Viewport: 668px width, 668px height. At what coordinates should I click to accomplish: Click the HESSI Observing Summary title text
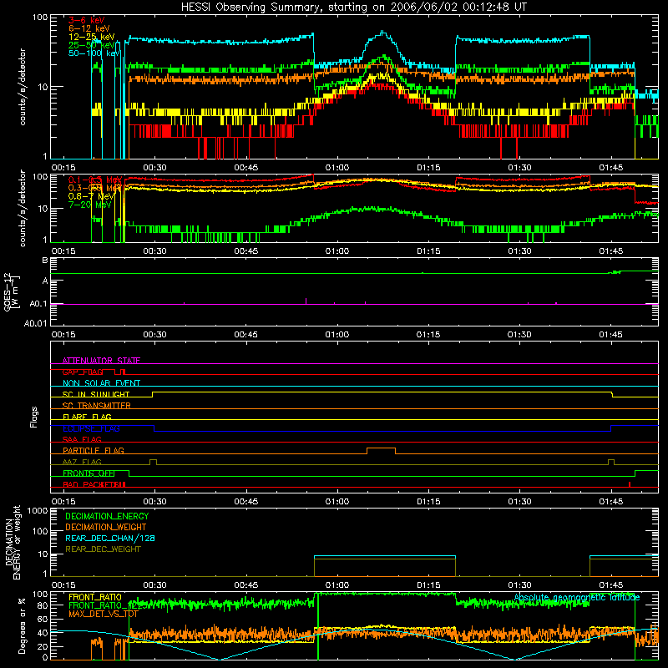point(353,8)
